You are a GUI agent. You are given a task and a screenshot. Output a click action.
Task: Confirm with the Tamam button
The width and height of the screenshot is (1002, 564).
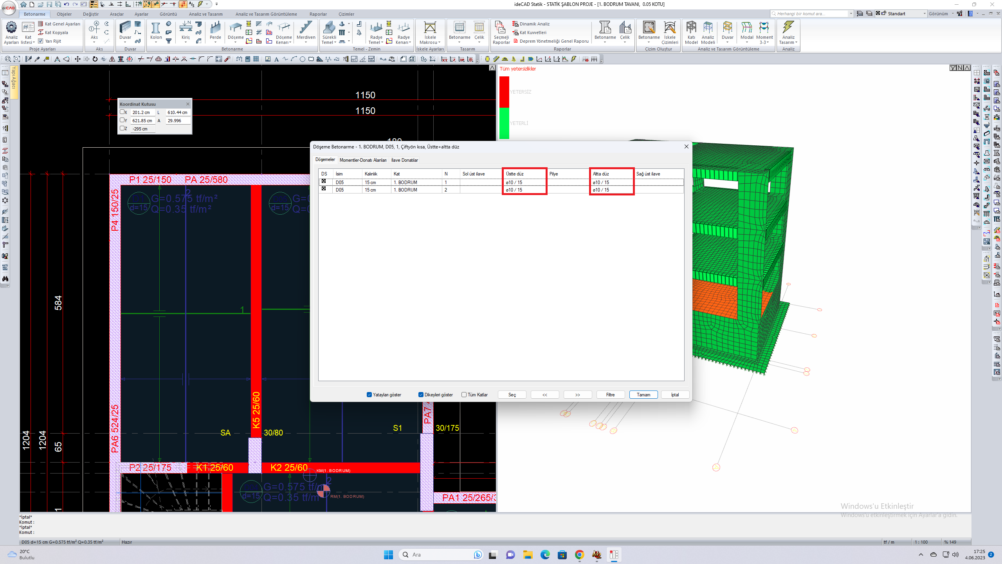point(643,394)
